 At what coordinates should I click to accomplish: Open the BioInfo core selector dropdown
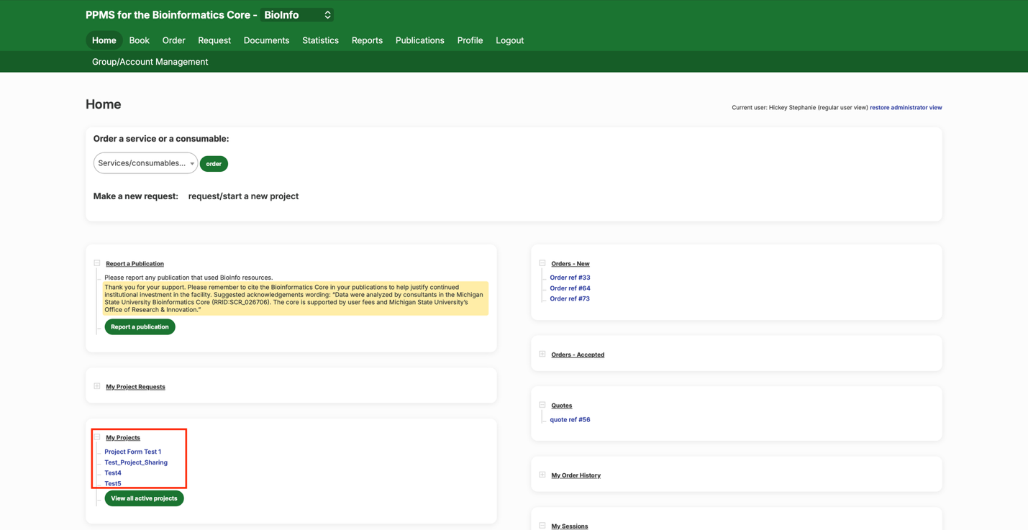tap(297, 15)
